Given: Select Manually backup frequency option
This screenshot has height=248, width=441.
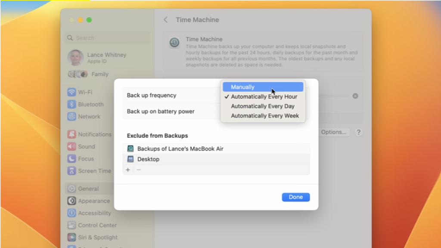Looking at the screenshot, I should point(263,87).
